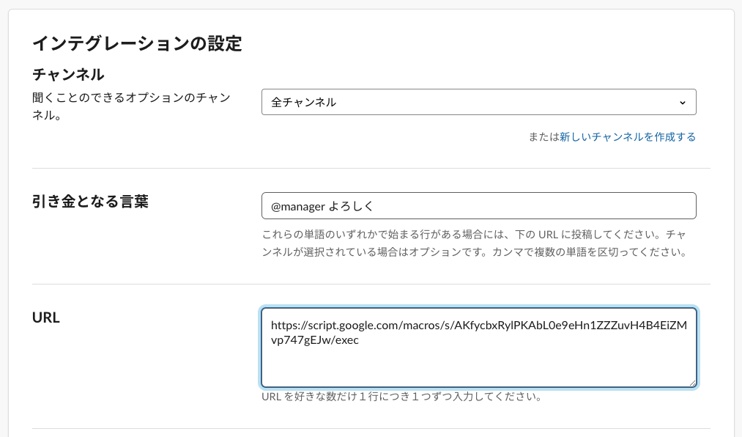Screen dimensions: 742x437
Task: Click the URL section label
Action: coord(46,317)
